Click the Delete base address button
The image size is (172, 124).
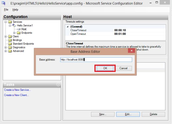[x=153, y=114]
